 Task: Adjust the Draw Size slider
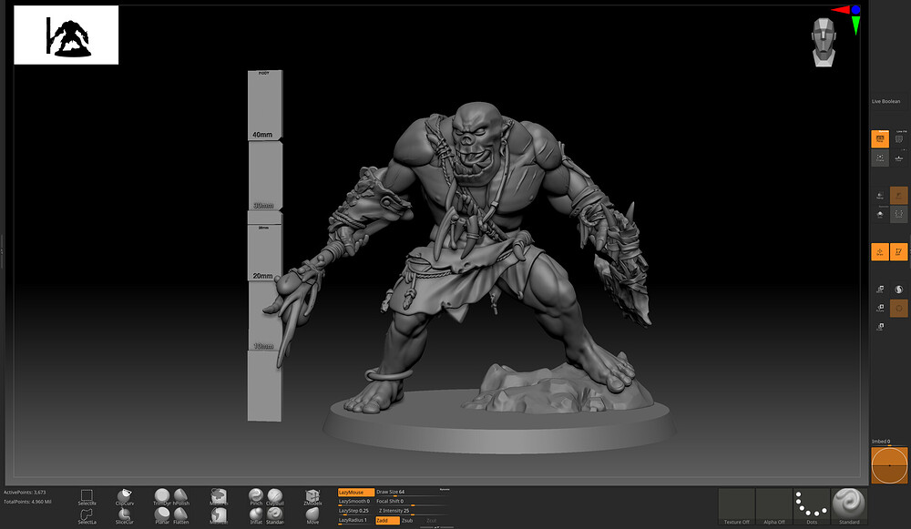pos(412,492)
